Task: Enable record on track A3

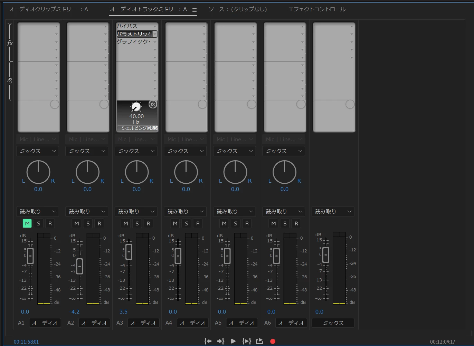Action: pos(149,223)
